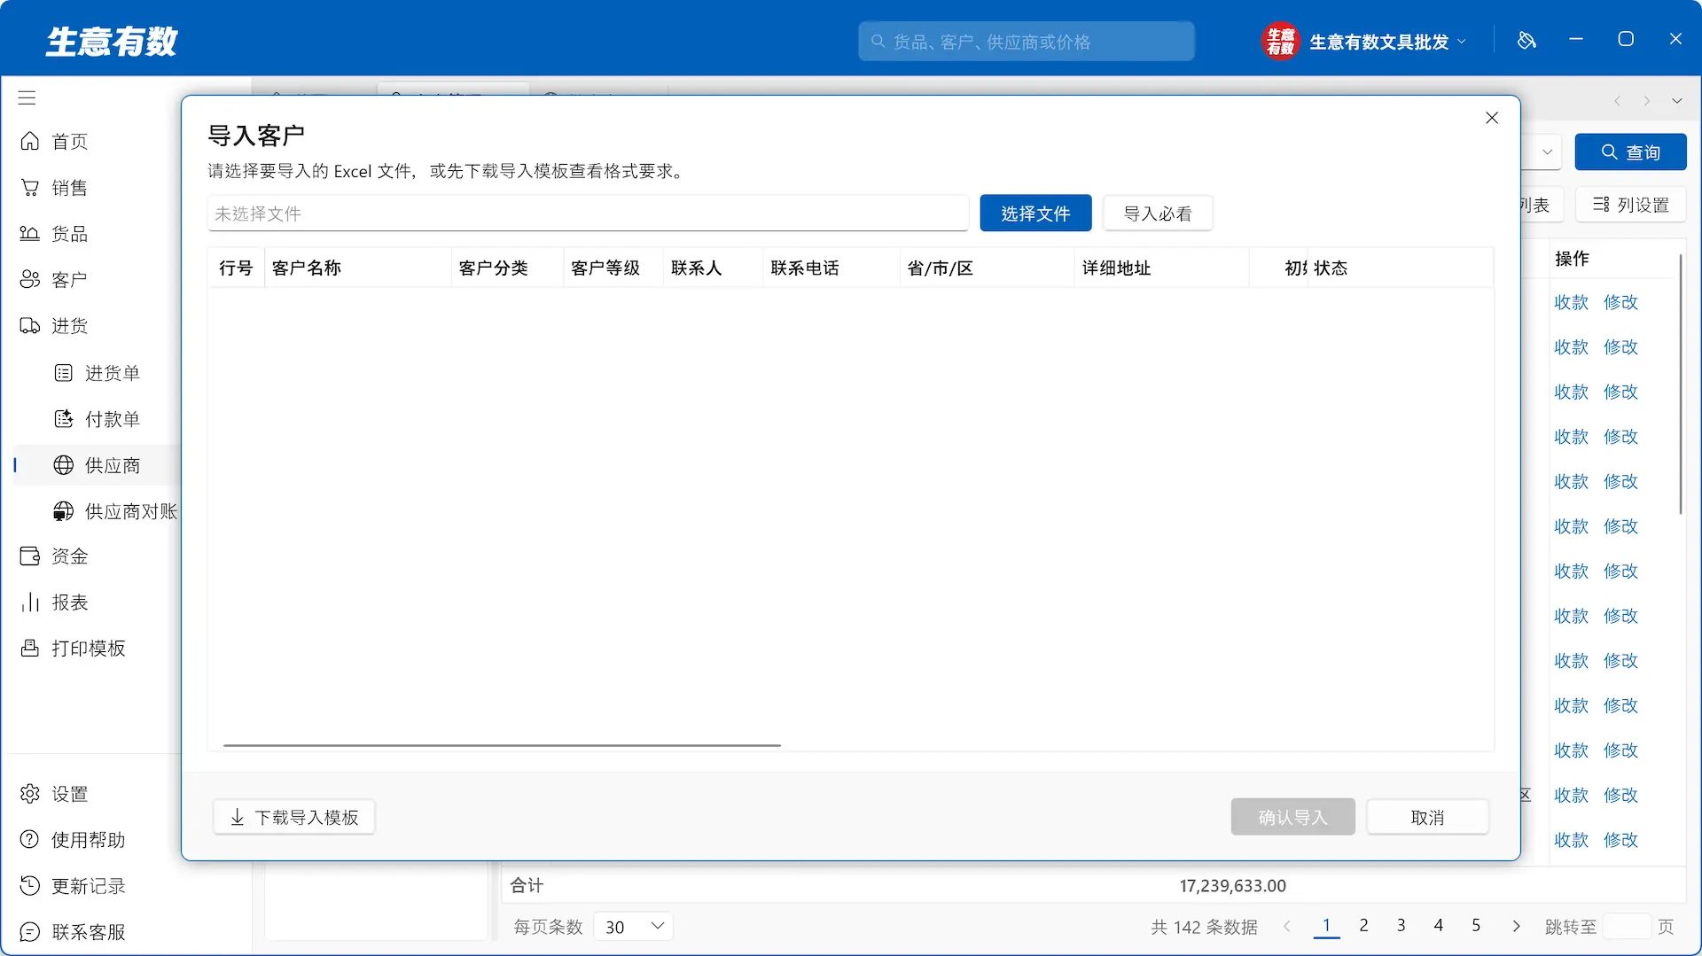Open the 报表 chart icon
Image resolution: width=1702 pixels, height=956 pixels.
pyautogui.click(x=30, y=602)
